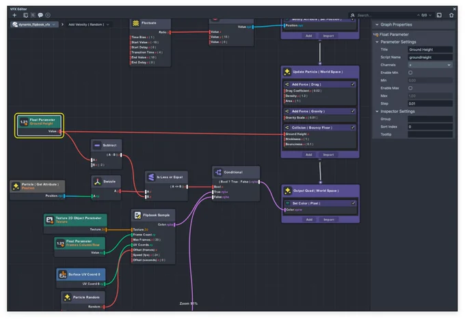Click the home reset-view icon
This screenshot has width=465, height=320.
click(x=451, y=15)
